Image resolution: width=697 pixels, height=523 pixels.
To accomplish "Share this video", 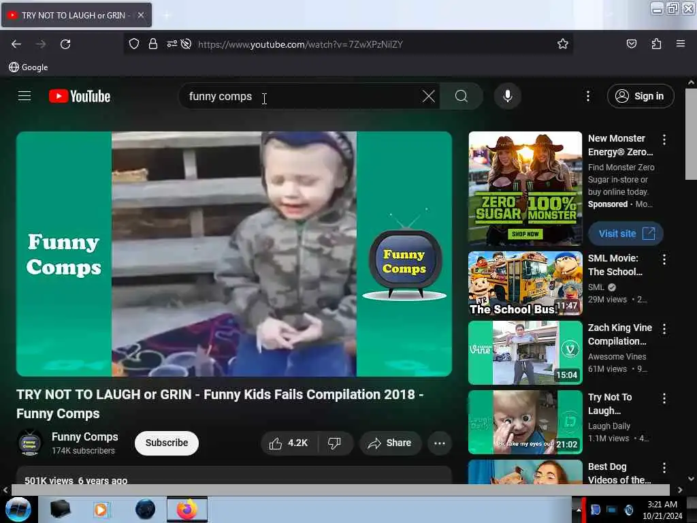I will tap(390, 443).
